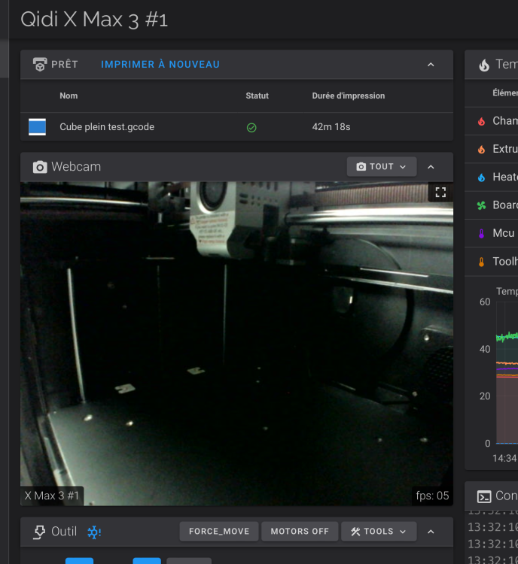Click the temperature panel flame icon
This screenshot has height=564, width=518.
484,65
